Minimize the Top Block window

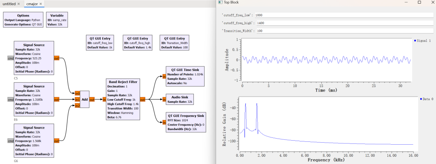tap(407, 2)
